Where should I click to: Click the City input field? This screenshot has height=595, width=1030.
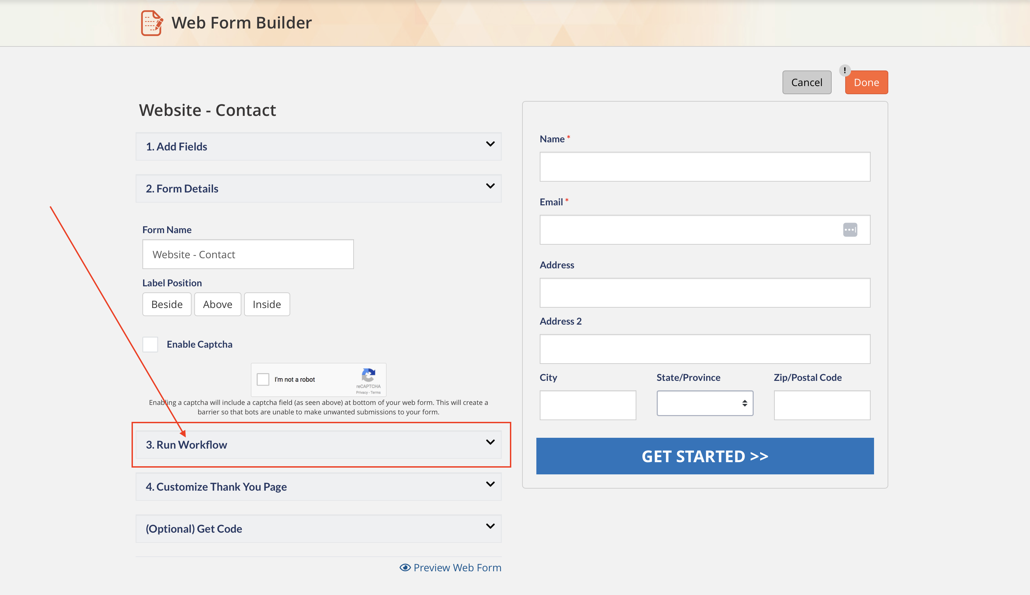(588, 405)
